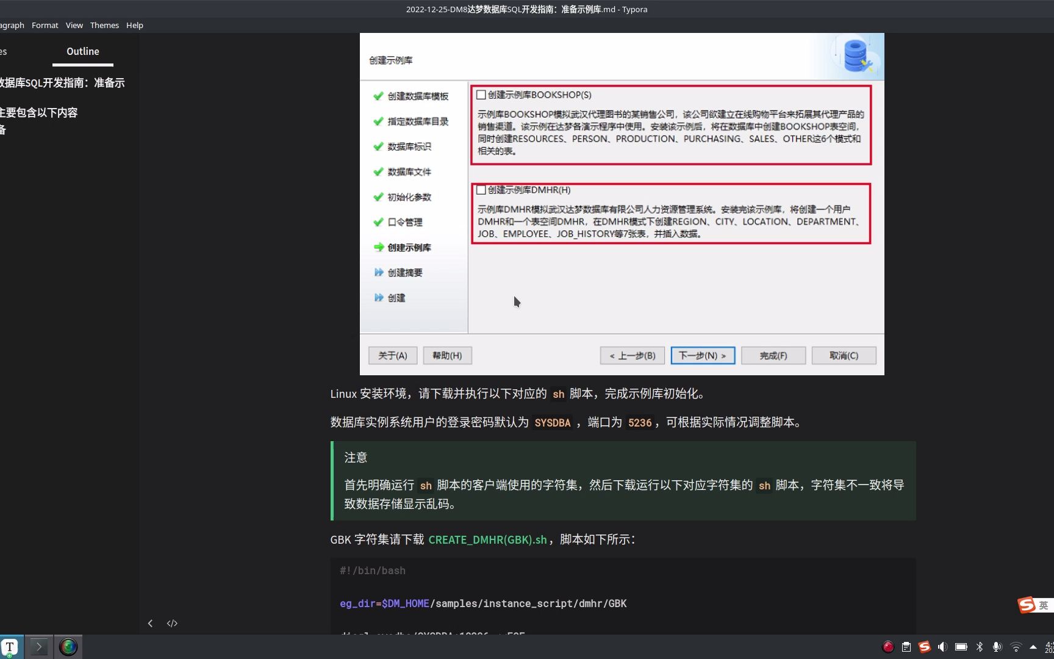This screenshot has width=1054, height=659.
Task: Click the 完成(F) finish button
Action: [773, 355]
